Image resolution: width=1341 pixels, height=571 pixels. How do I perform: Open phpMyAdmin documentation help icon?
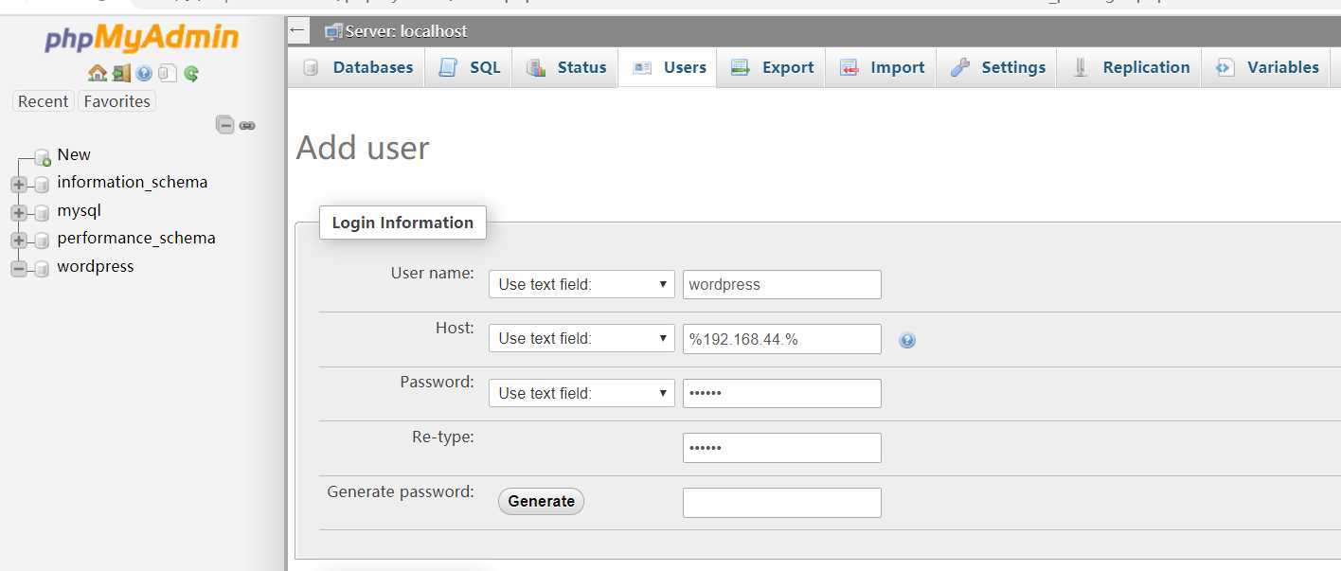click(x=144, y=73)
